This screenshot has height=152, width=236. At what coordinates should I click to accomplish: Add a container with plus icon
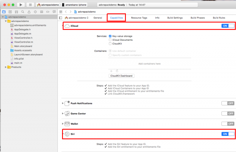coord(111,71)
